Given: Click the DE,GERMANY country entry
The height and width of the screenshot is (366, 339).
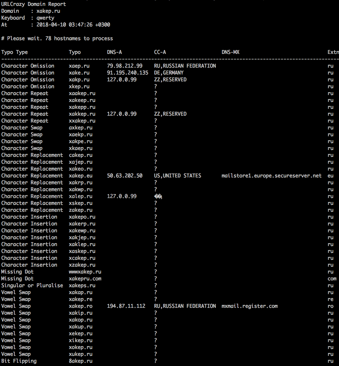Looking at the screenshot, I should [x=169, y=73].
